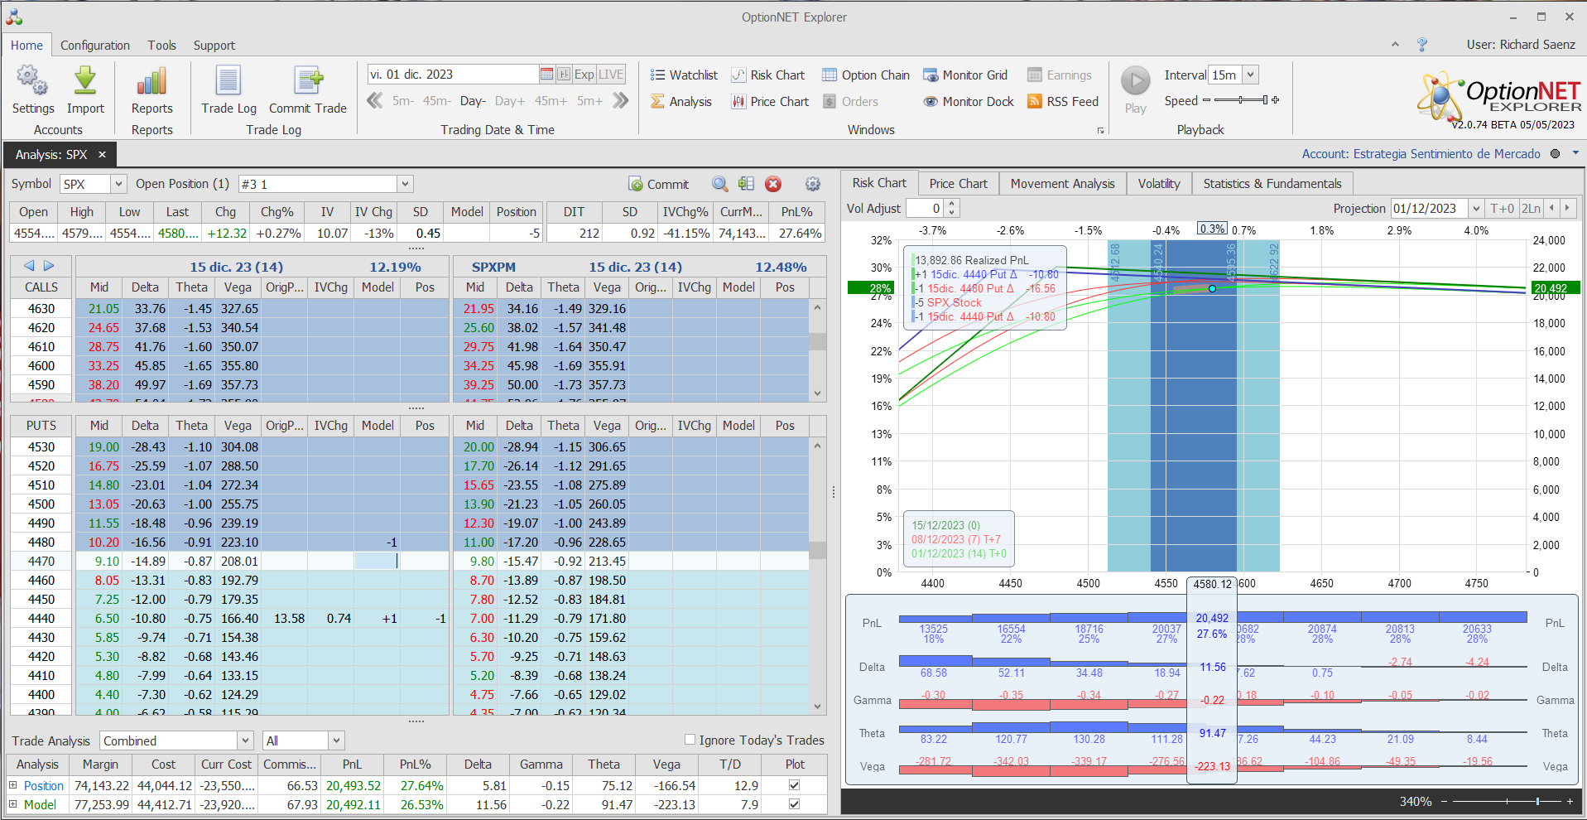Open the Risk Chart window from ribbon
This screenshot has width=1587, height=820.
[768, 75]
